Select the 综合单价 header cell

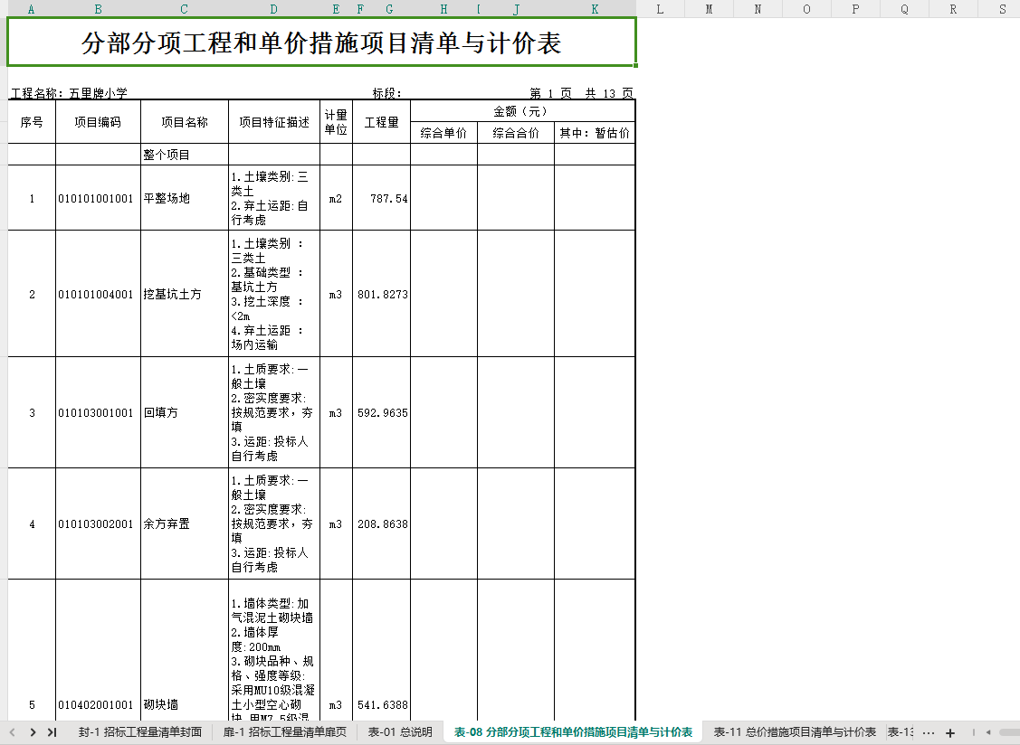[443, 133]
